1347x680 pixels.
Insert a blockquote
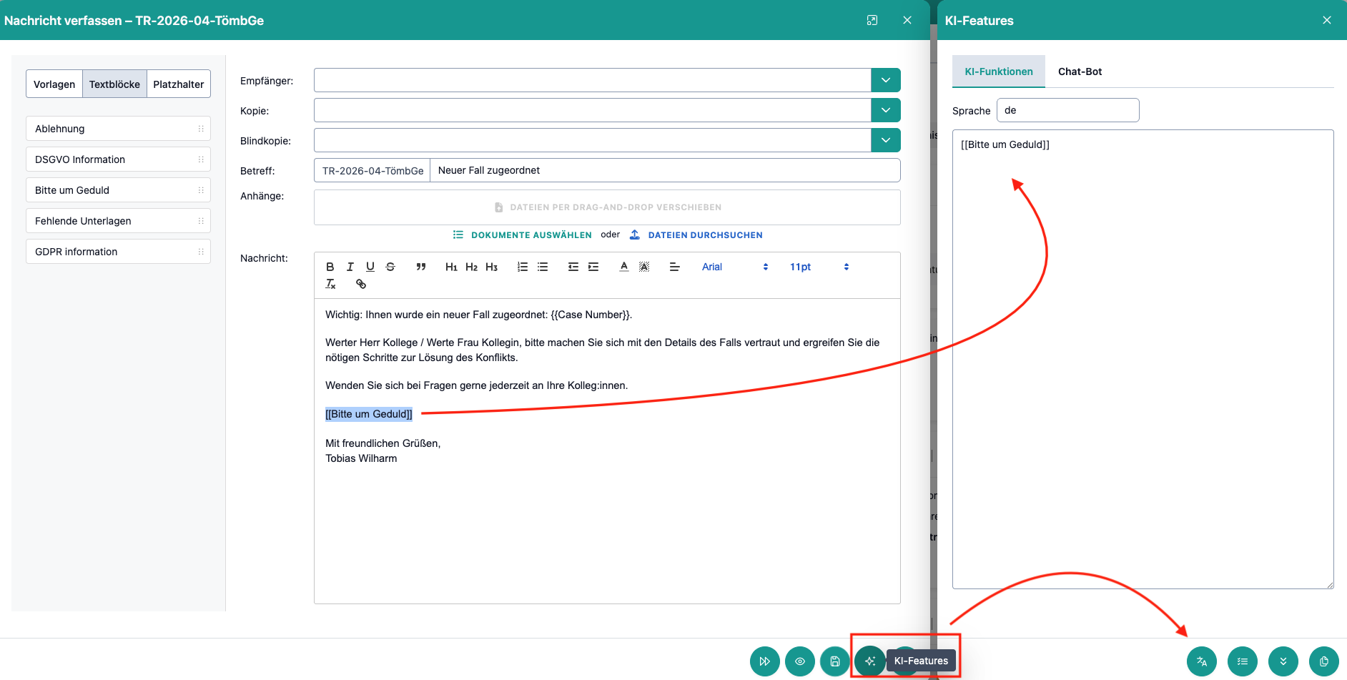tap(420, 267)
